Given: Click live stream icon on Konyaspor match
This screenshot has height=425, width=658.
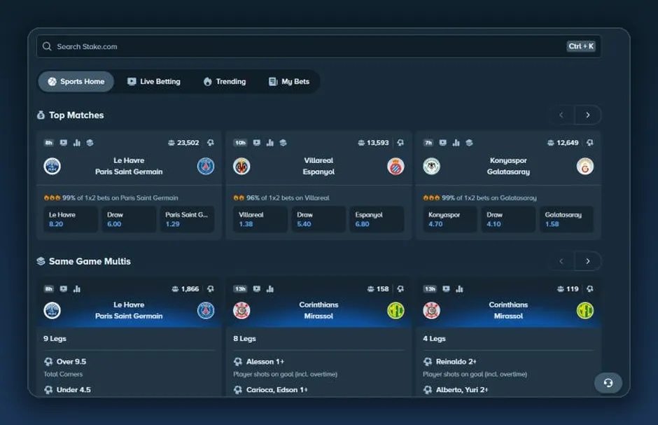Looking at the screenshot, I should point(442,143).
